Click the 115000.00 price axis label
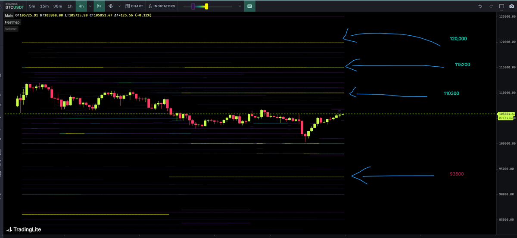This screenshot has height=238, width=517. pyautogui.click(x=507, y=68)
